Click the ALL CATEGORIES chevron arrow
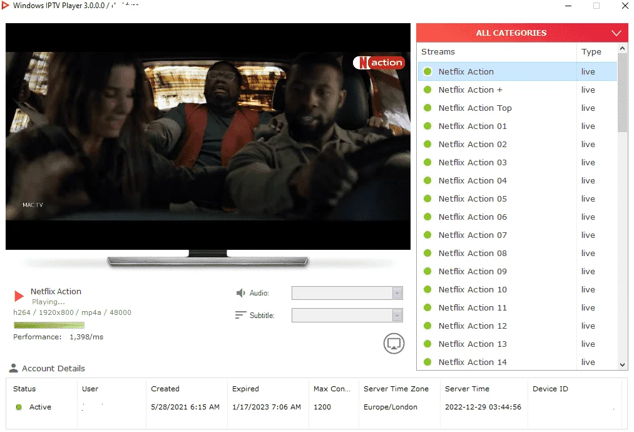The width and height of the screenshot is (634, 432). [x=616, y=33]
